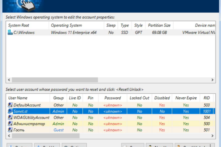The width and height of the screenshot is (221, 147).
Task: Click the VMware Virtual device name cell
Action: [x=199, y=33]
